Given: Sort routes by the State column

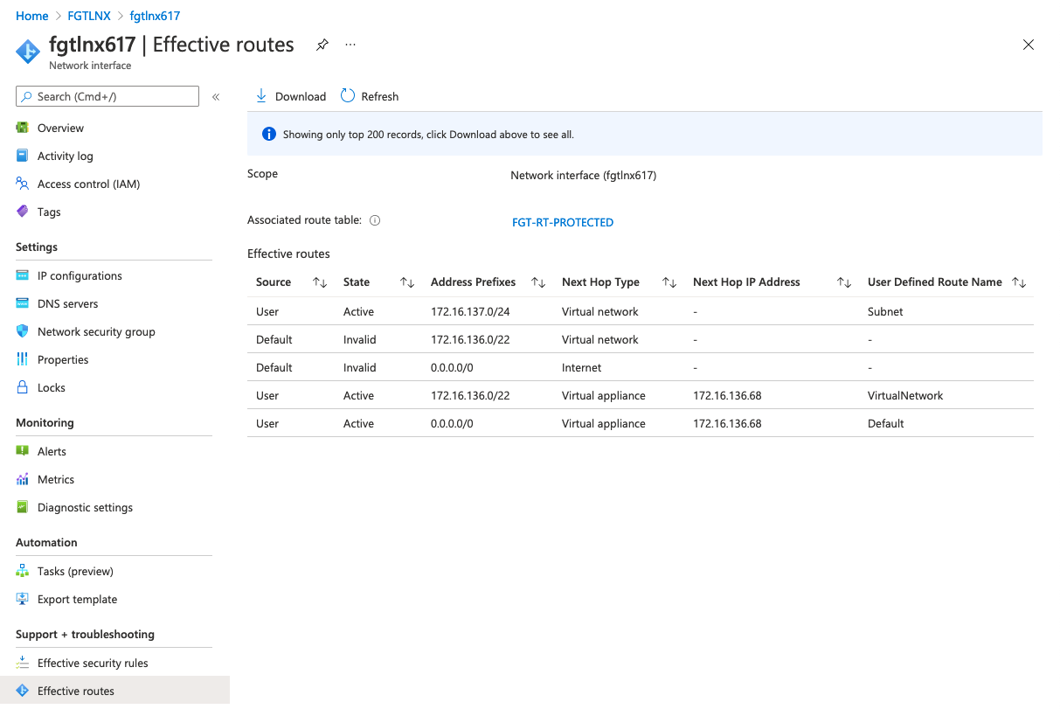Looking at the screenshot, I should (406, 282).
